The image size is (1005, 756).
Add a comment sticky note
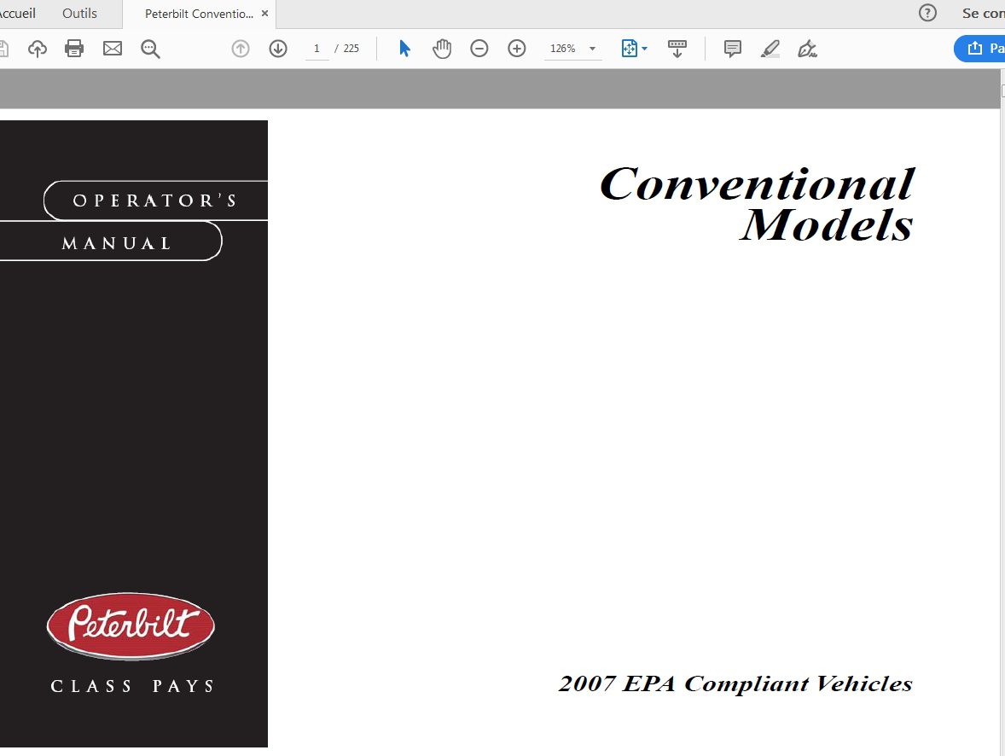coord(733,49)
